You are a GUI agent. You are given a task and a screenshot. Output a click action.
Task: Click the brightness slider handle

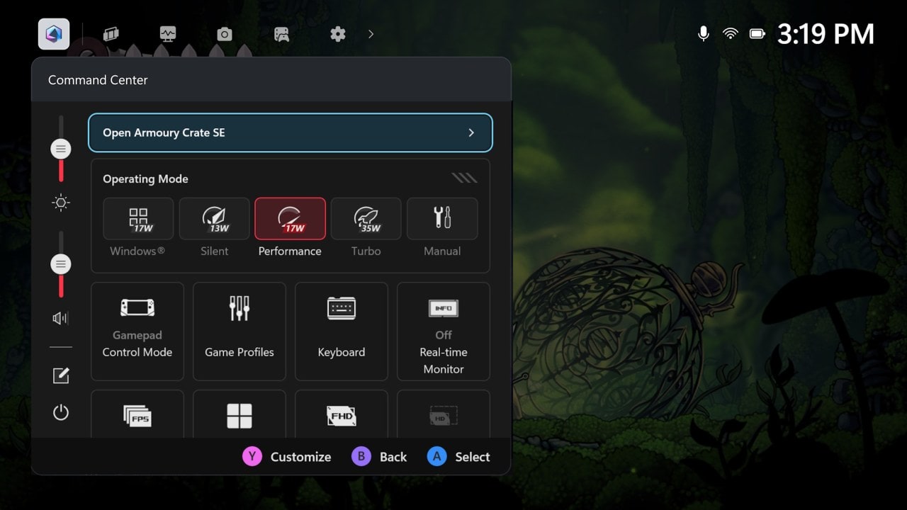[x=61, y=149]
